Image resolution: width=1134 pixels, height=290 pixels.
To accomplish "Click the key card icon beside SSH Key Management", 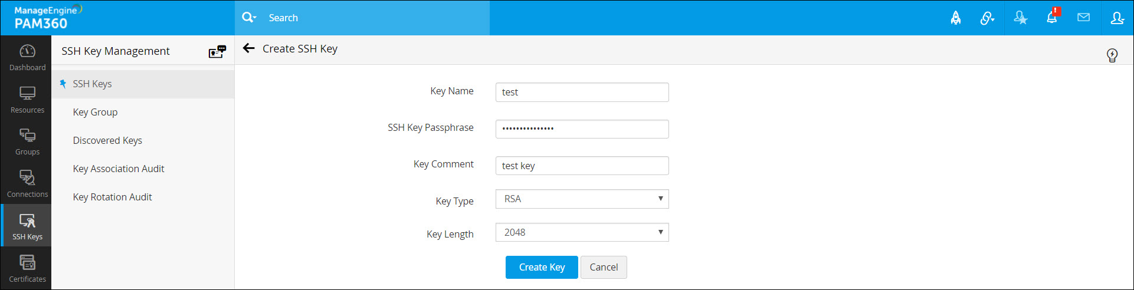I will pos(217,52).
